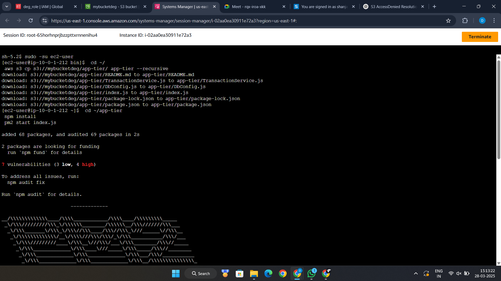Focus the browser address bar URL
Screen dimensions: 501x281
[174, 21]
